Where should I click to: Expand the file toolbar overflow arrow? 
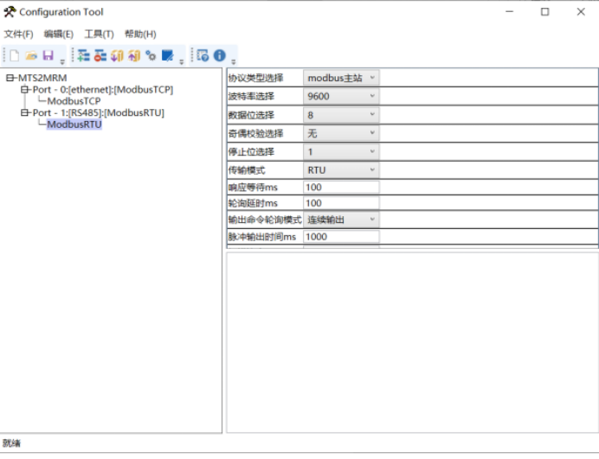point(62,61)
